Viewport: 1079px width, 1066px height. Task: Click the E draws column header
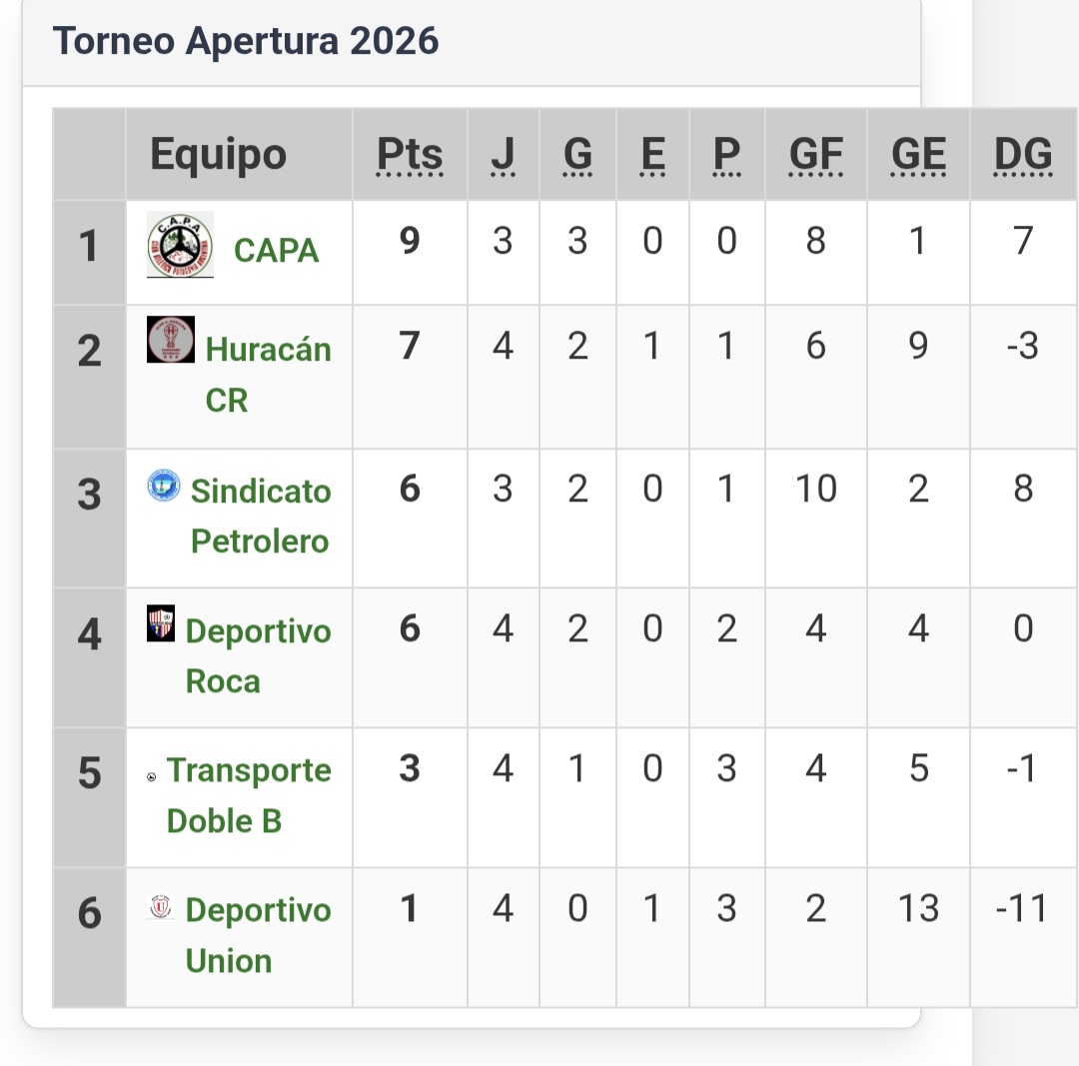[x=652, y=155]
